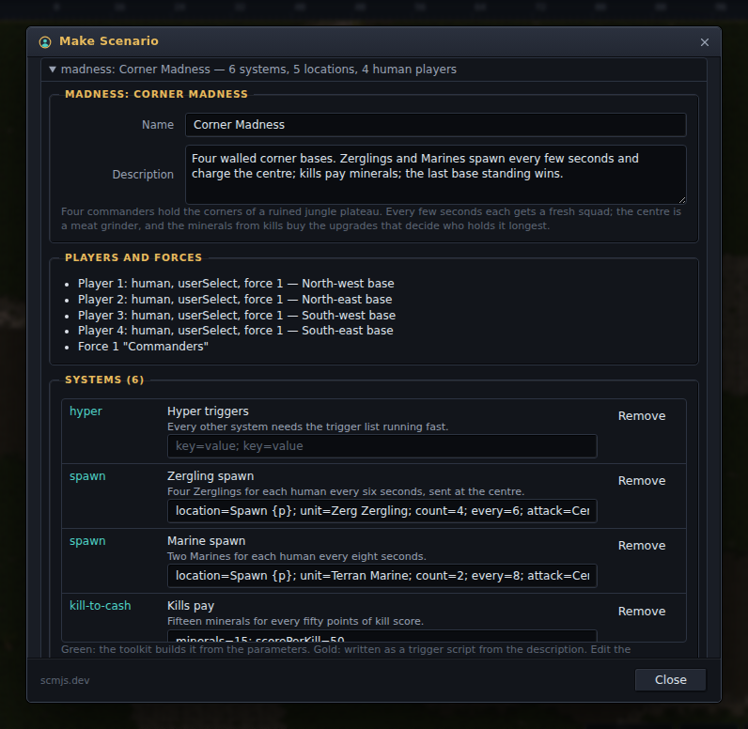Select the Player 2 North-east base line
This screenshot has width=748, height=729.
[x=235, y=299]
